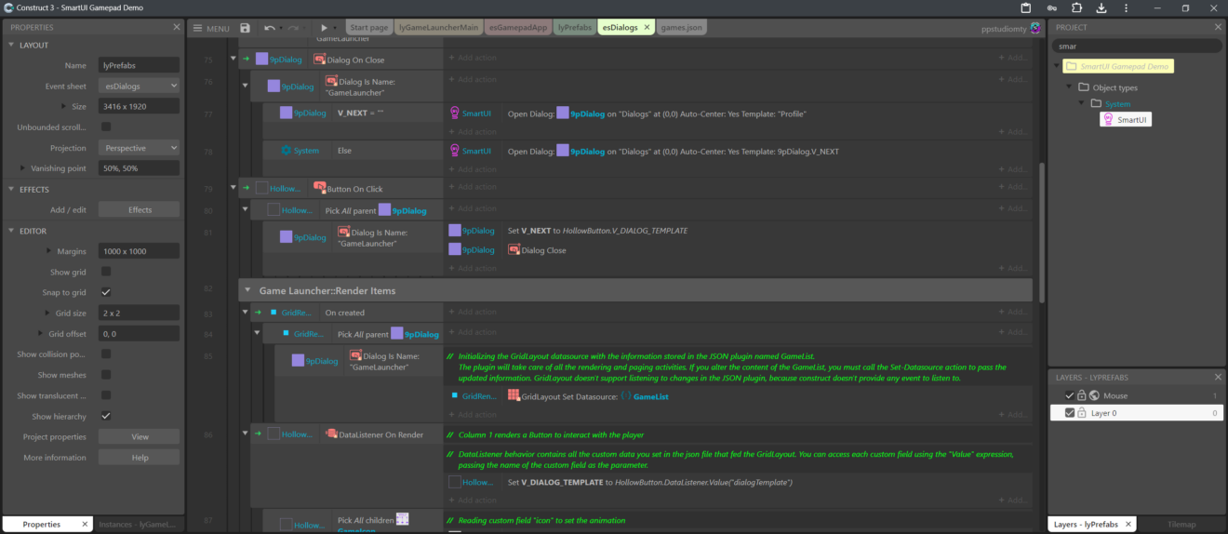Collapse the EFFECTS section
Viewport: 1228px width, 534px height.
[11, 189]
